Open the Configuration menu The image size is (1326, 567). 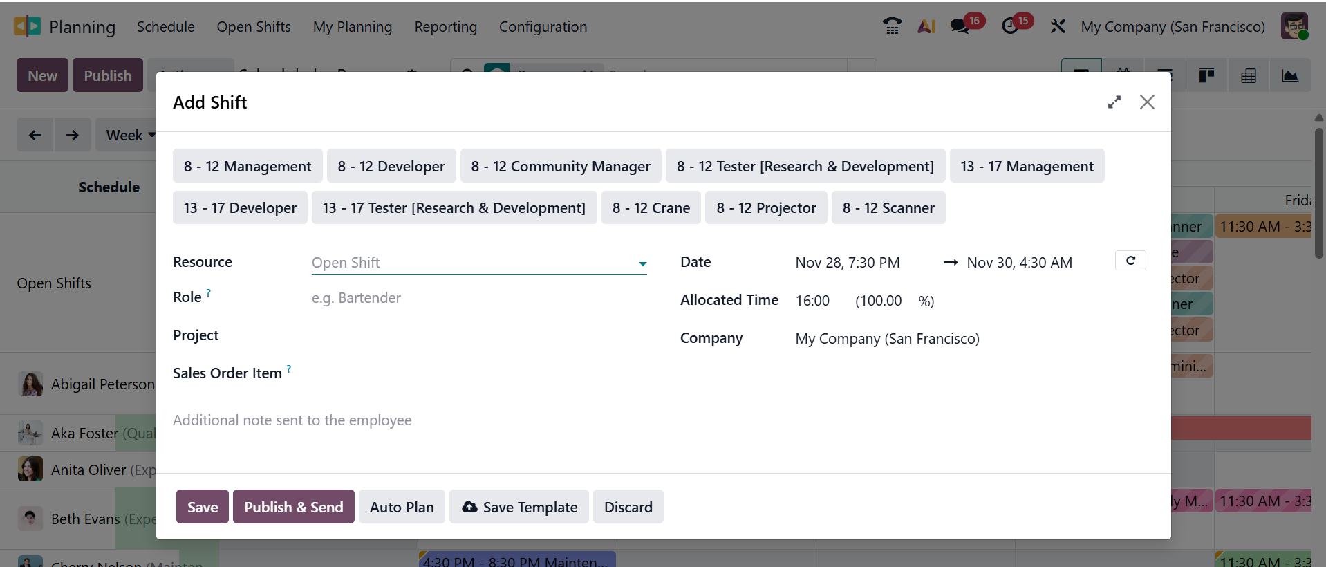(543, 27)
